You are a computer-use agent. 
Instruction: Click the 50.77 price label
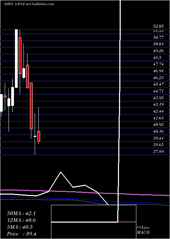[x=158, y=37]
